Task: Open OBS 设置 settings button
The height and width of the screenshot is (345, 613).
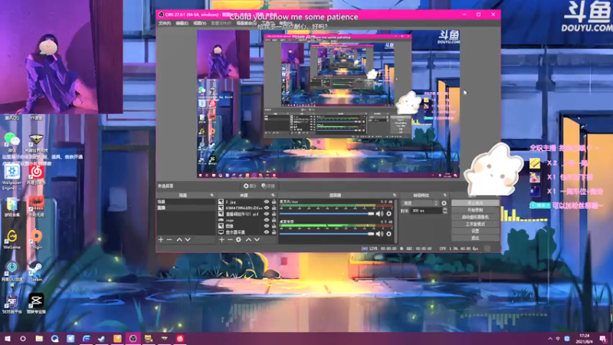Action: pyautogui.click(x=475, y=232)
